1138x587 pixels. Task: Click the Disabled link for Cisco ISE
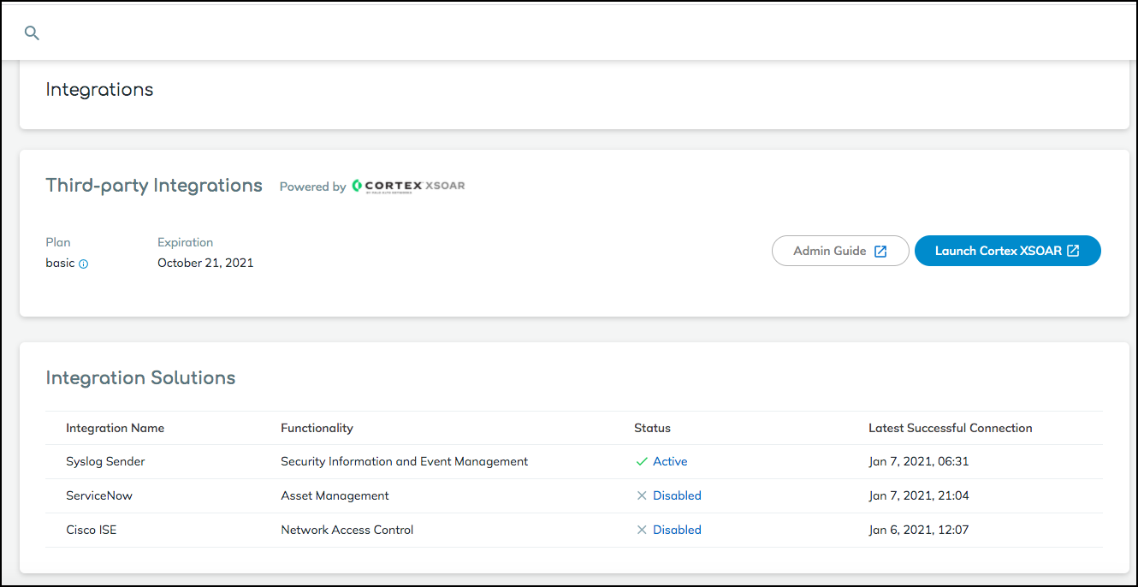[x=677, y=530]
